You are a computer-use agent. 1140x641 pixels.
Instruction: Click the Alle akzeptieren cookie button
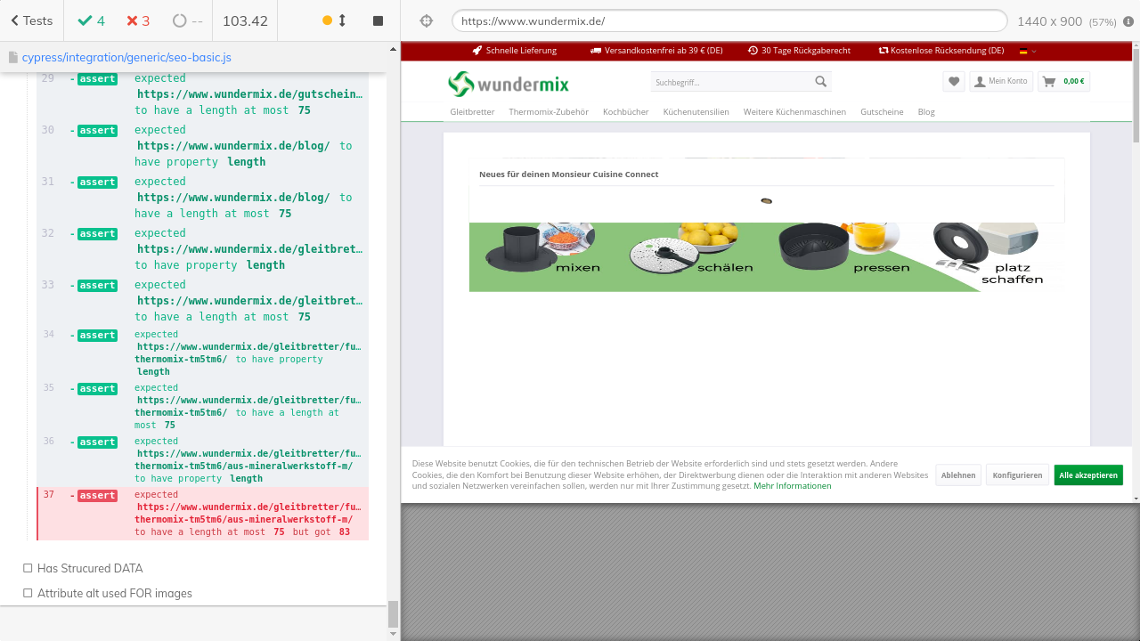[1087, 475]
